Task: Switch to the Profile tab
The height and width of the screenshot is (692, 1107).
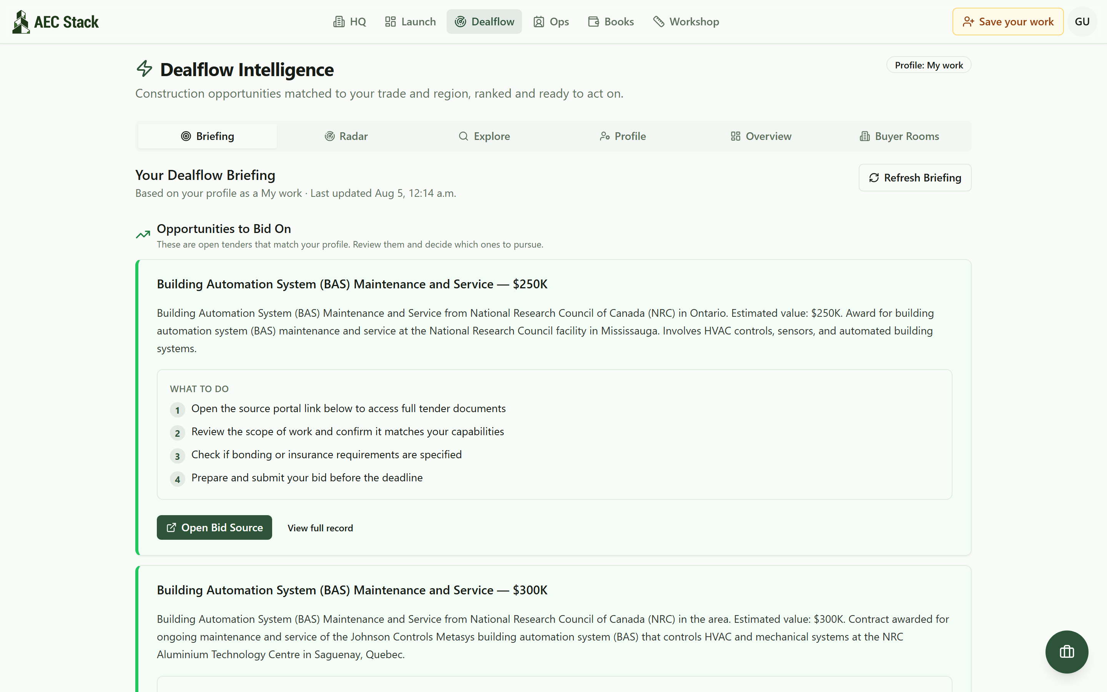Action: click(x=622, y=136)
